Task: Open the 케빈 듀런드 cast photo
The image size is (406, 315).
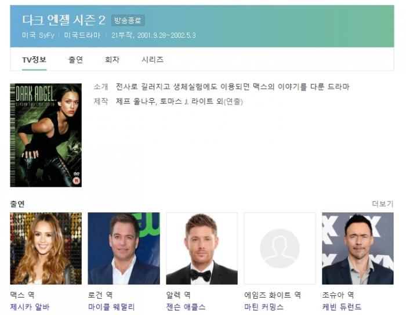Action: coord(358,248)
